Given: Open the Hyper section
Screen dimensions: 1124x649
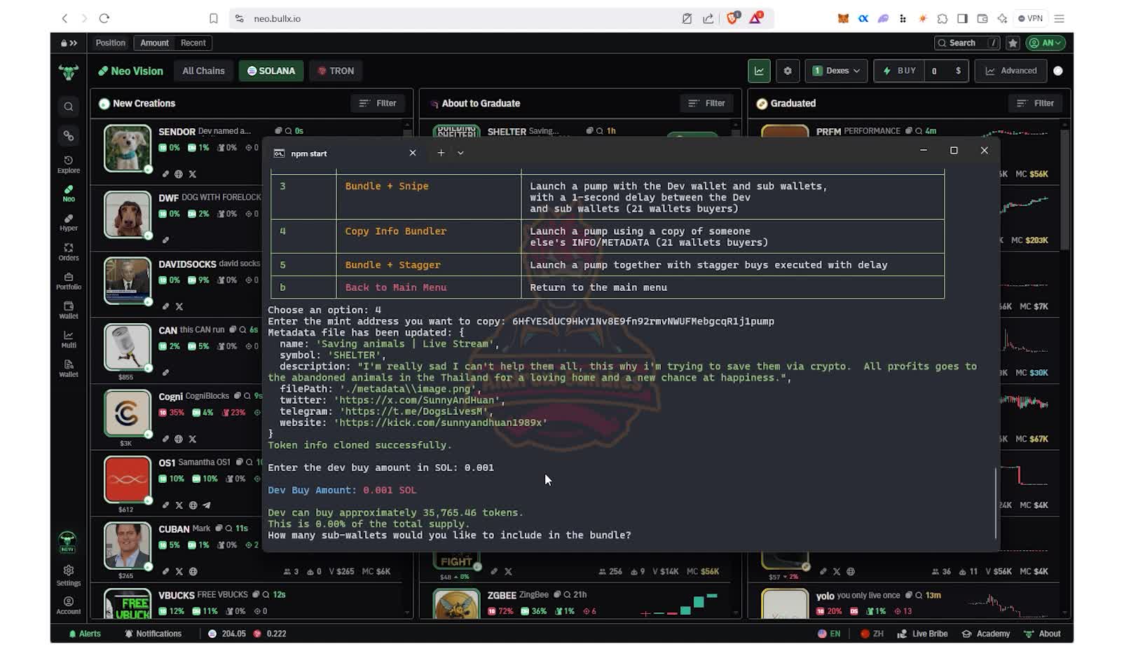Looking at the screenshot, I should (x=68, y=221).
